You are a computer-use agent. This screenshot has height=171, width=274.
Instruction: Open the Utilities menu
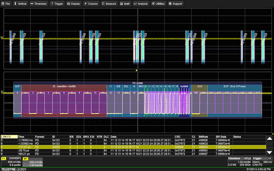[x=159, y=4]
